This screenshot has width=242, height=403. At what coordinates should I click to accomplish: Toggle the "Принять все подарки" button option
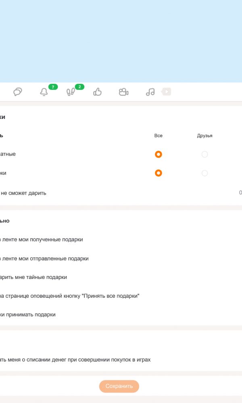click(69, 296)
